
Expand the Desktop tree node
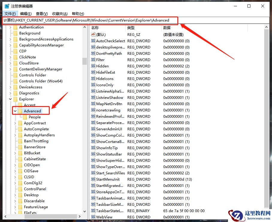coord(15,195)
